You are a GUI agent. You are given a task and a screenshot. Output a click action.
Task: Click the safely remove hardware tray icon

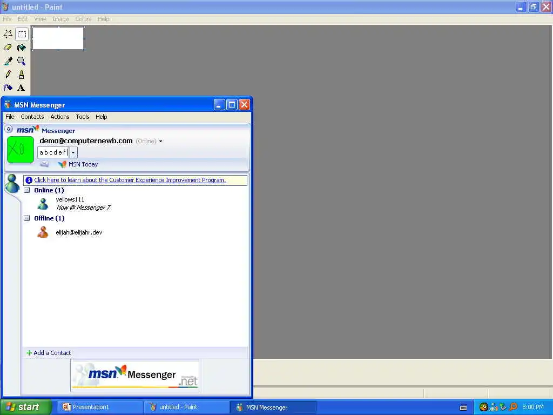[x=503, y=407]
